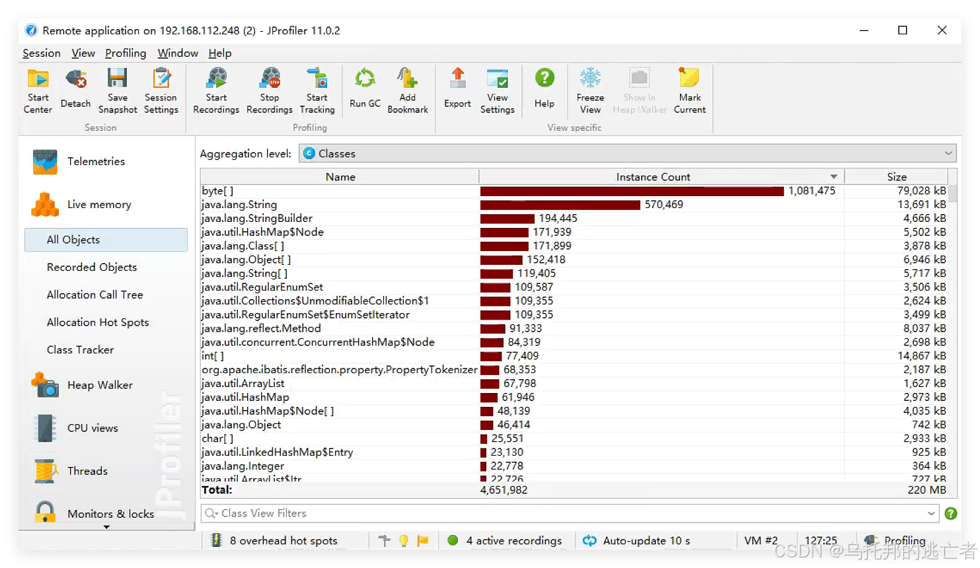Click the overhead hot spots status icon
This screenshot has width=980, height=568.
click(x=216, y=540)
